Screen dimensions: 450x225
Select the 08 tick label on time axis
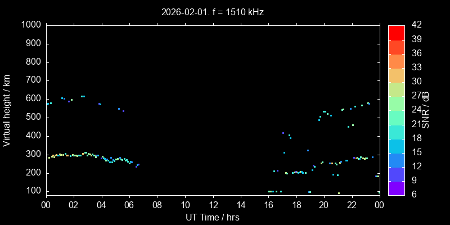(x=157, y=205)
